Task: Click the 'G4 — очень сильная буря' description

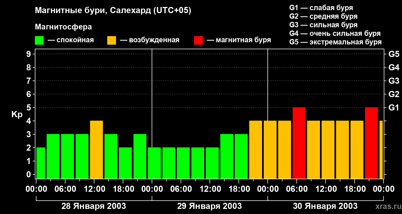Action: [x=335, y=33]
